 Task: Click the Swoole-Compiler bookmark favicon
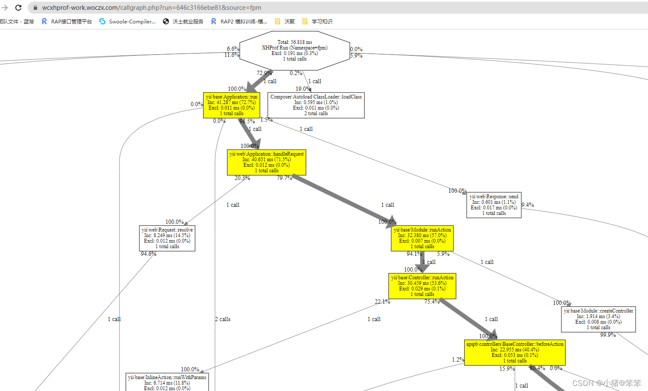pos(102,21)
